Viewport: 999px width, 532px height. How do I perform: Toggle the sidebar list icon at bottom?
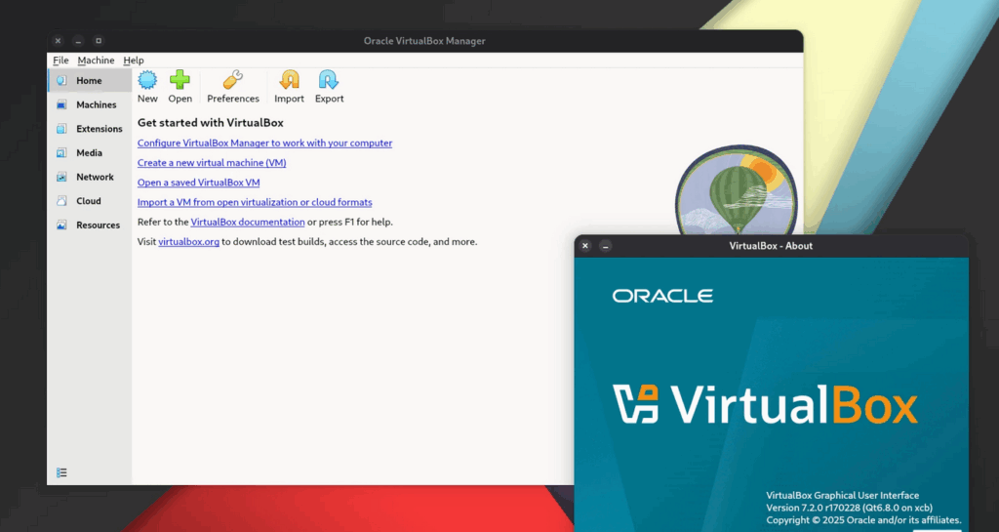pyautogui.click(x=61, y=472)
